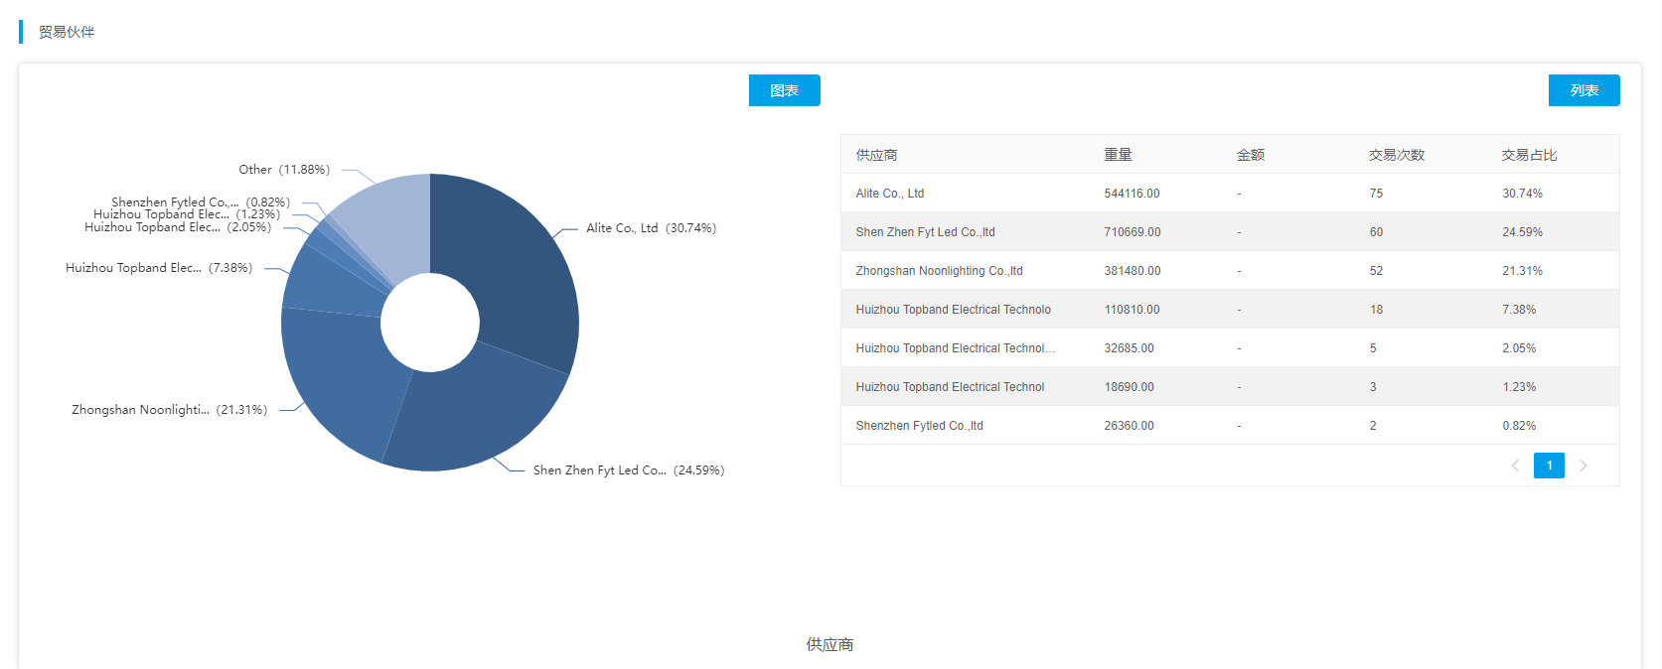The height and width of the screenshot is (669, 1662).
Task: Click the 供应商 column header
Action: (876, 155)
